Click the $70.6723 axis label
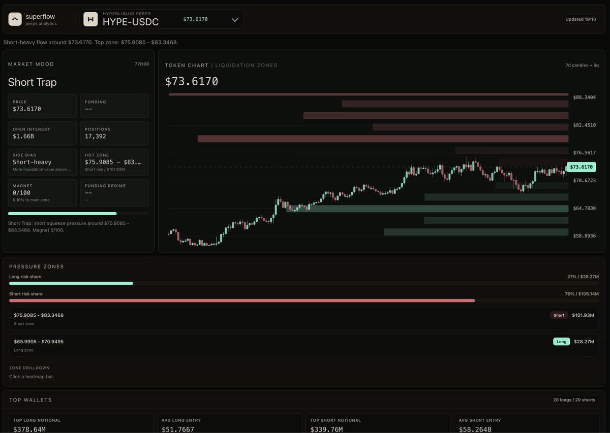 585,181
